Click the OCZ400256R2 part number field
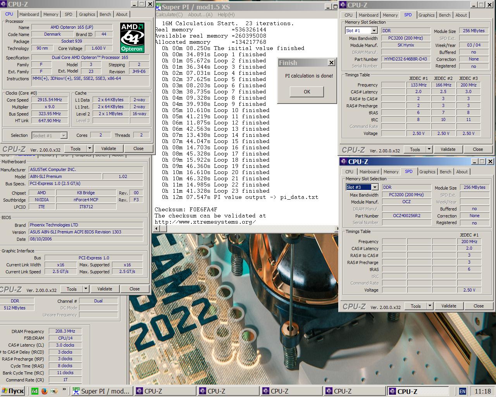This screenshot has width=496, height=397. [406, 216]
